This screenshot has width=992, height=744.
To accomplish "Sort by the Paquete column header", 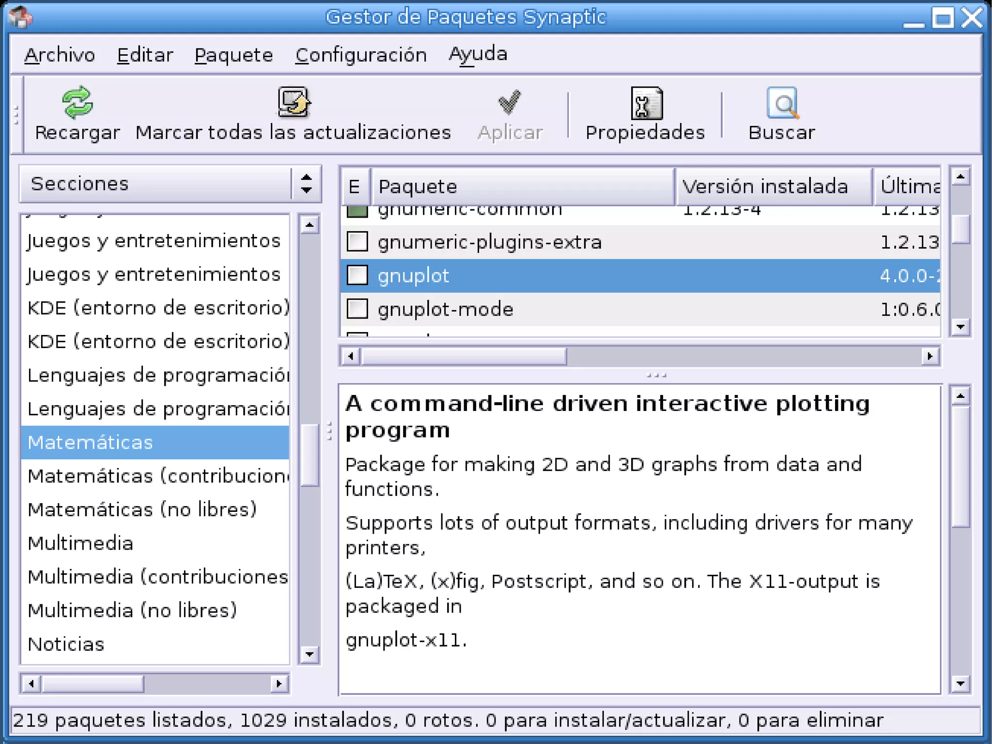I will (522, 187).
